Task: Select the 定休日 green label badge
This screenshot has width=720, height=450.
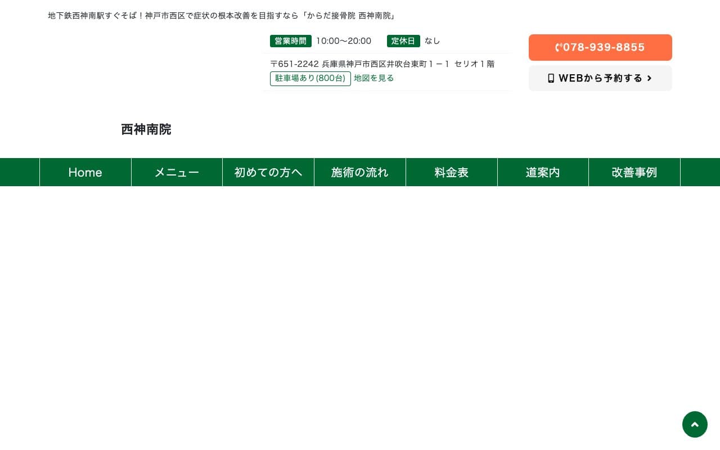Action: tap(403, 40)
